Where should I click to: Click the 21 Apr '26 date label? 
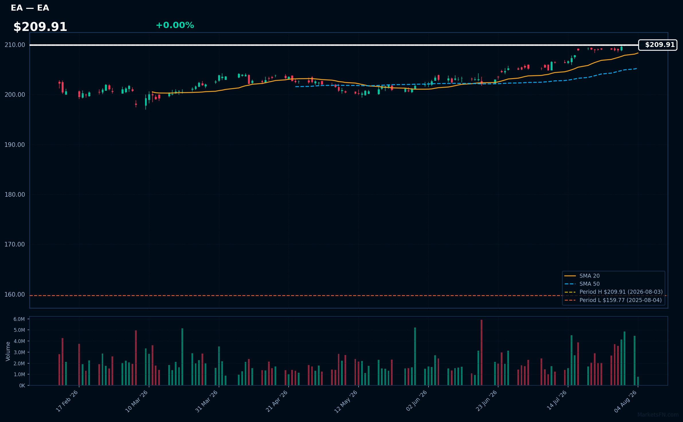(x=277, y=401)
